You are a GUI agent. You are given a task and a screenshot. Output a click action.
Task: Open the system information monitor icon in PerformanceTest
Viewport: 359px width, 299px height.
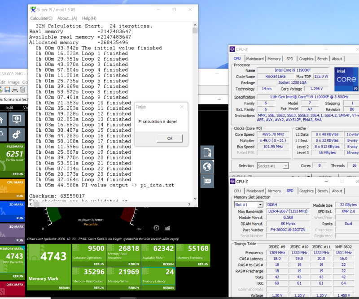pos(17,119)
